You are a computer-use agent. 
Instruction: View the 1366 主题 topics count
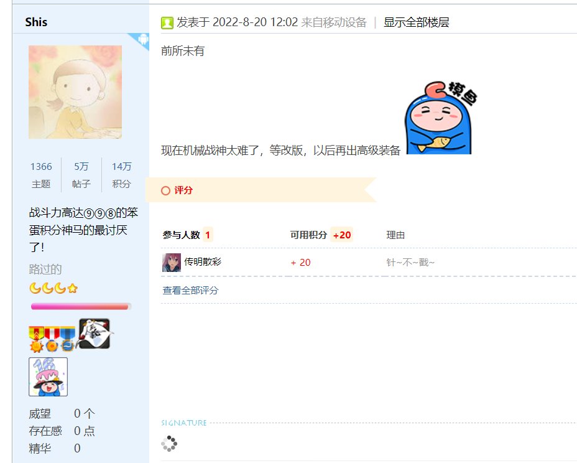click(x=41, y=175)
